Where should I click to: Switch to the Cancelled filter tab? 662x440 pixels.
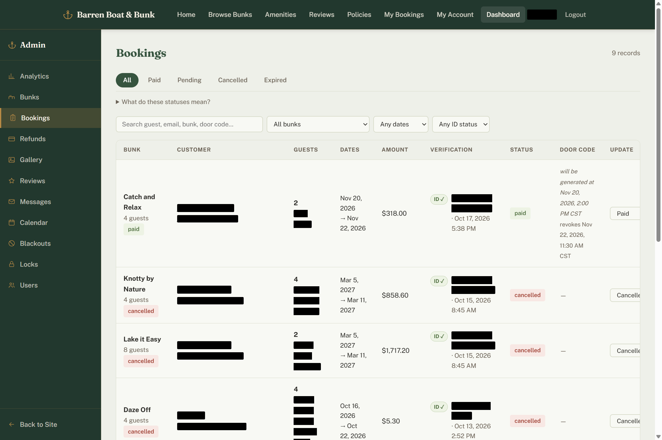tap(233, 80)
